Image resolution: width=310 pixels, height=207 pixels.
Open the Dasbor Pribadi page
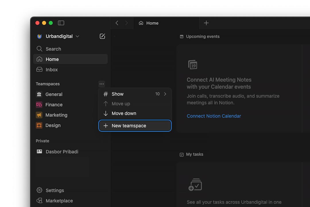70,152
